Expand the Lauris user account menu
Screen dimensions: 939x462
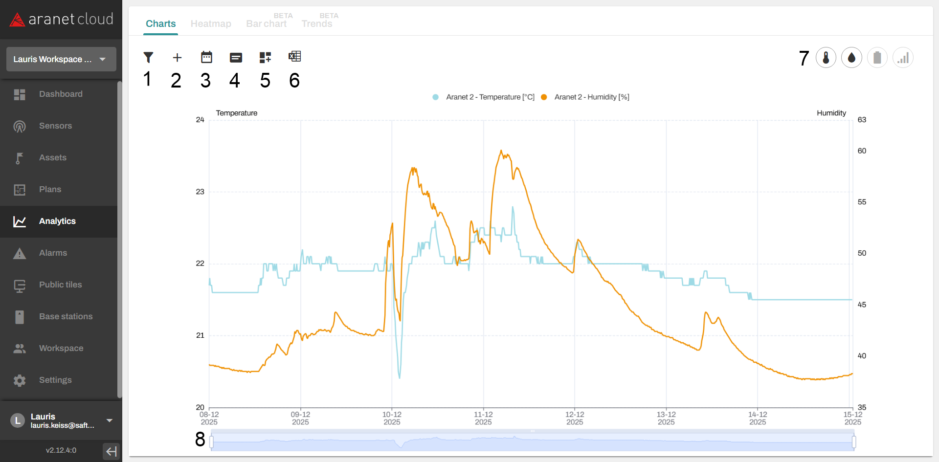tap(110, 420)
